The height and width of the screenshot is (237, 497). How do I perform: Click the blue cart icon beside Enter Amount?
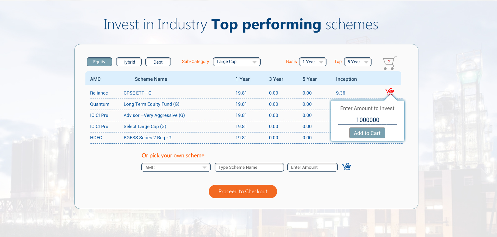[x=346, y=167]
